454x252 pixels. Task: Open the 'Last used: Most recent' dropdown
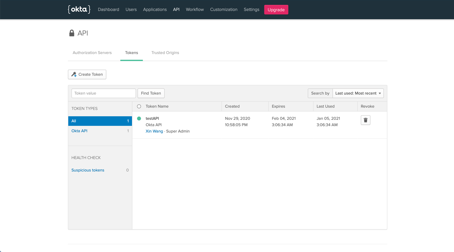coord(358,93)
